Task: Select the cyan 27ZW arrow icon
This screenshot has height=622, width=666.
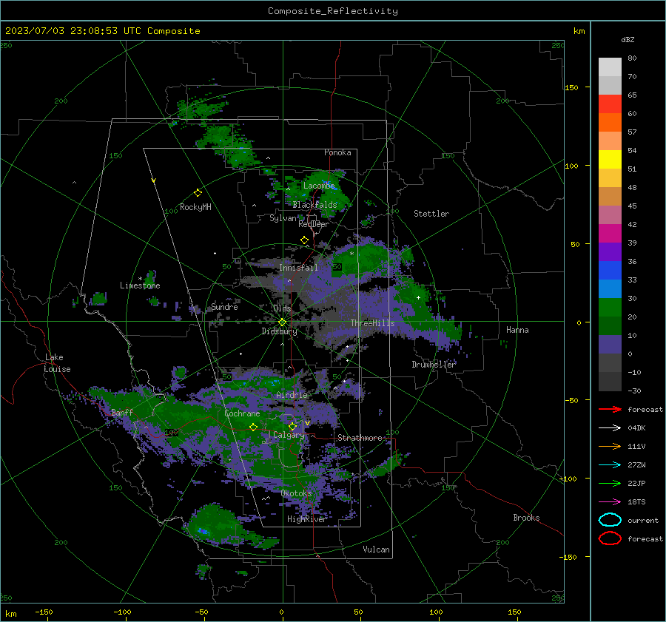Action: pyautogui.click(x=610, y=464)
